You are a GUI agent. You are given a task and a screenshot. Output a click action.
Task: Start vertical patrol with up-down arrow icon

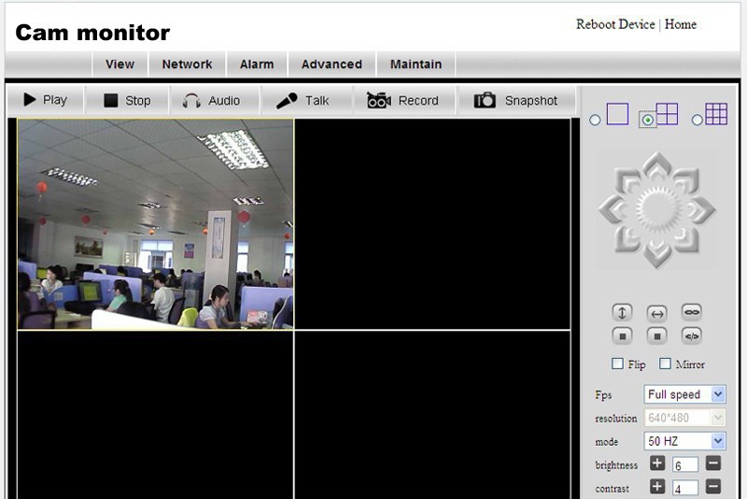pyautogui.click(x=623, y=313)
